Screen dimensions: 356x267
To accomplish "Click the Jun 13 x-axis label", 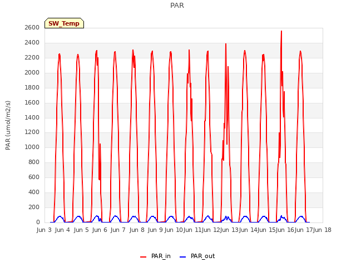I will coord(229,230).
